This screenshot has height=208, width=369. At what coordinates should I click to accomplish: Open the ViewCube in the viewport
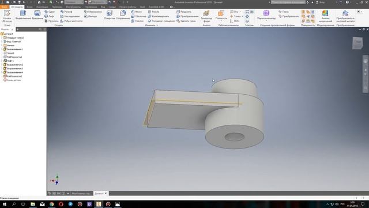[357, 43]
